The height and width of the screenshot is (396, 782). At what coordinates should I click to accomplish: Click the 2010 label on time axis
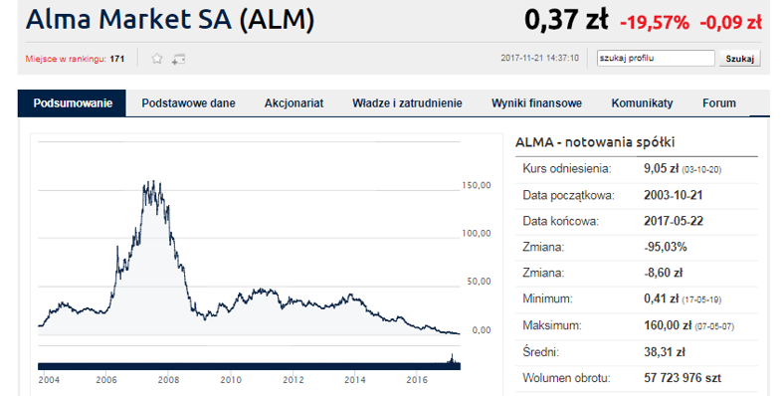point(231,380)
